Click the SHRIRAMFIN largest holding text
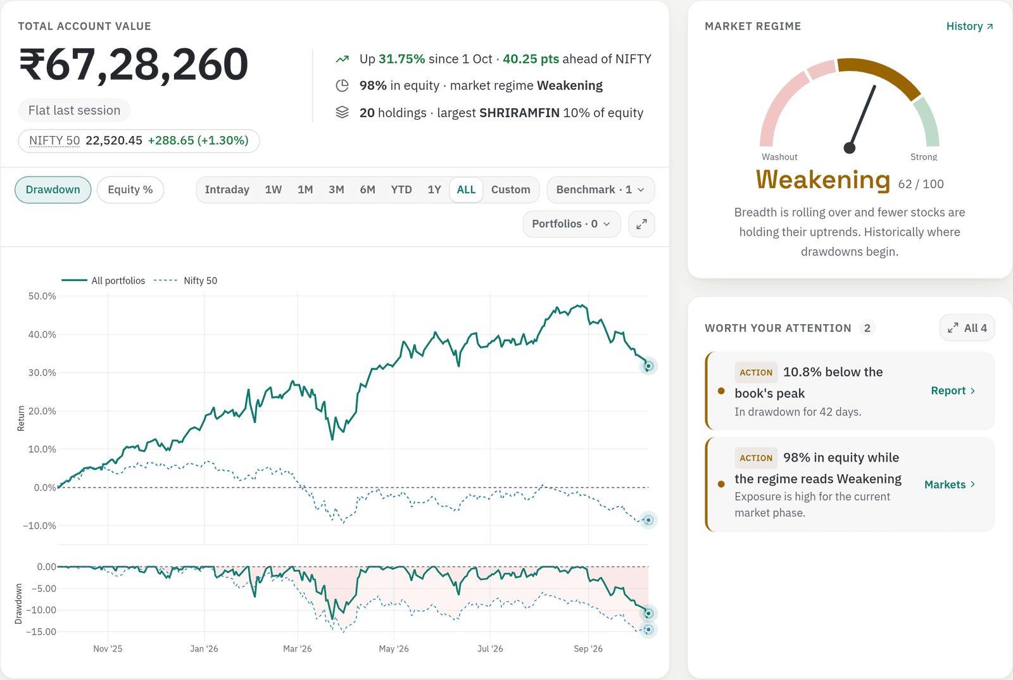1013x680 pixels. point(520,113)
